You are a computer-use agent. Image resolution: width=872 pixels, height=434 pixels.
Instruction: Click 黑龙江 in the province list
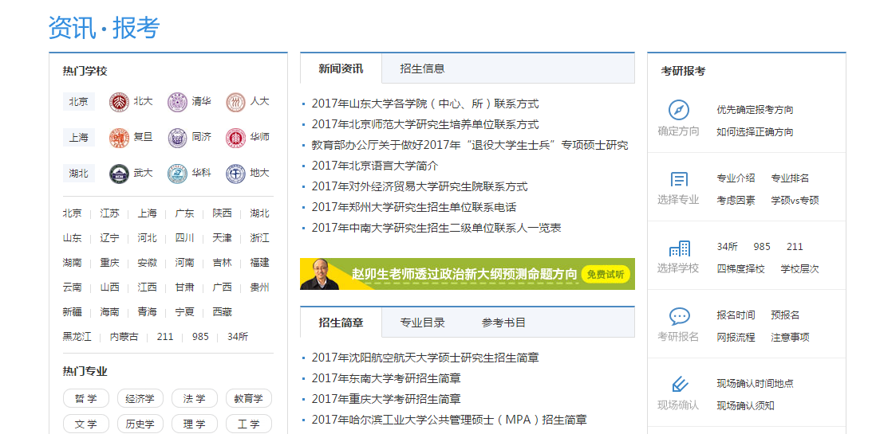[77, 336]
